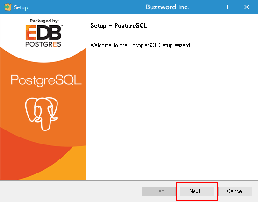Screen dimensions: 258x202
Task: Click the POSTGRES text under EDB logo
Action: point(43,44)
